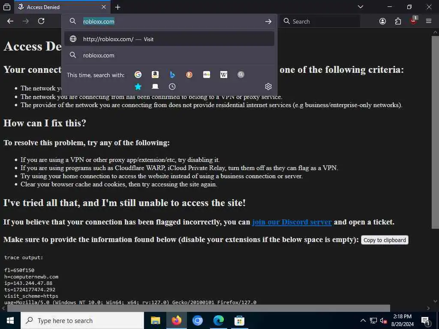Click the address bar containing robloxx.com
The width and height of the screenshot is (439, 329).
coord(169,21)
